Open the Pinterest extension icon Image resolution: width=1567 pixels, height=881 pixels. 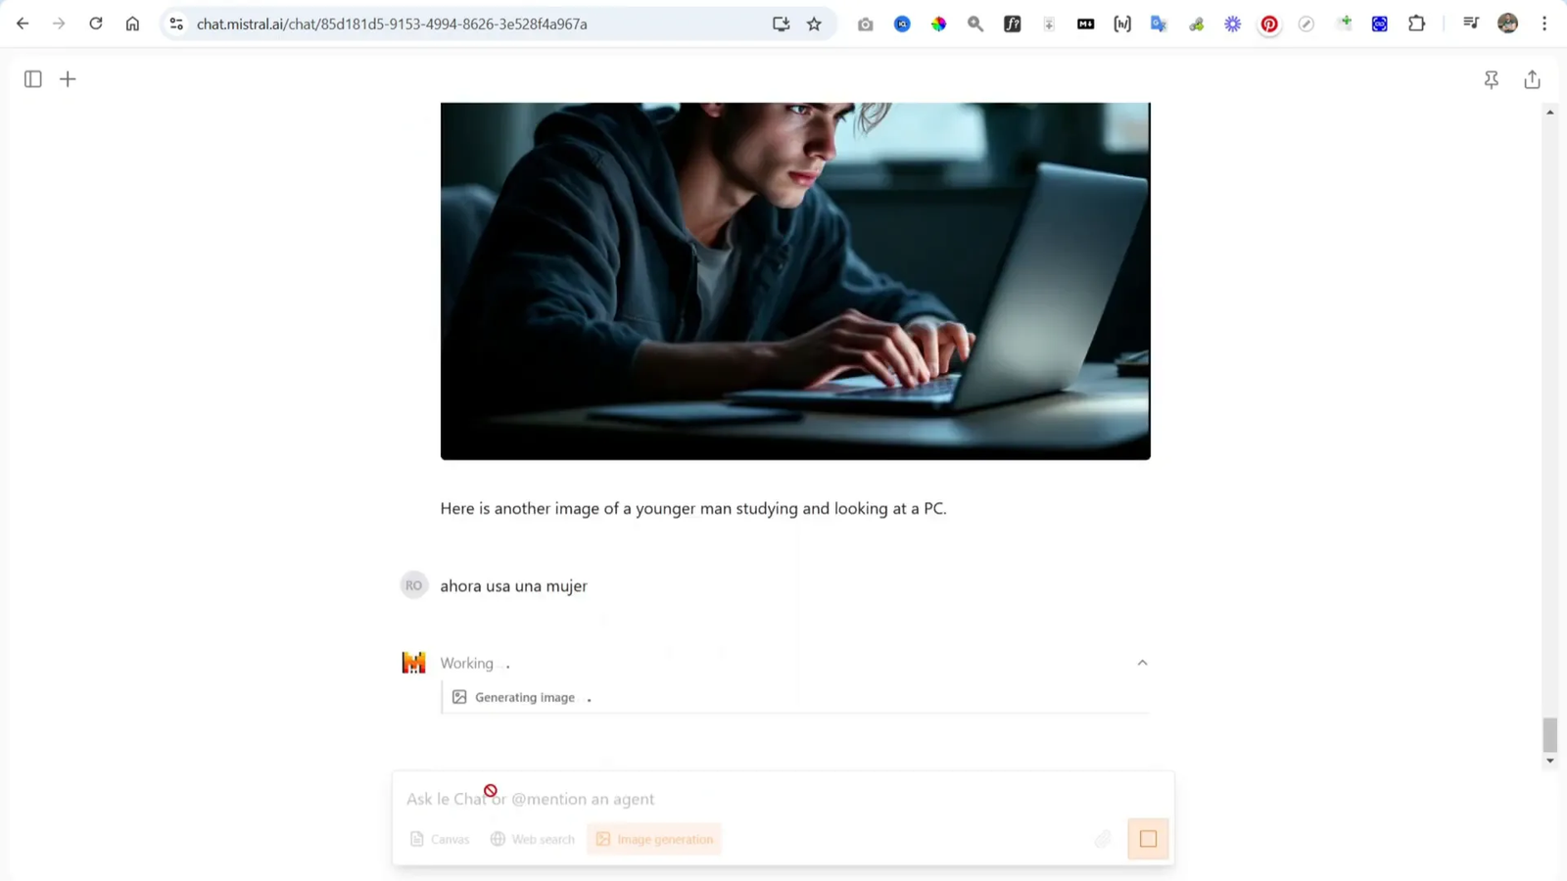point(1269,24)
